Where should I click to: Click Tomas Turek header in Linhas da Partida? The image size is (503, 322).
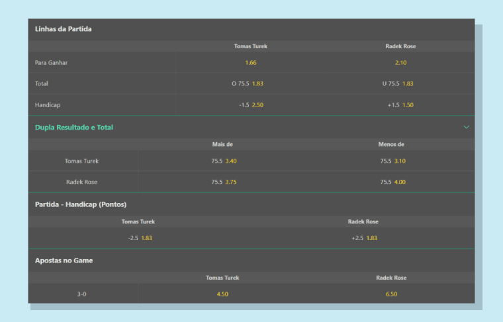tap(251, 46)
